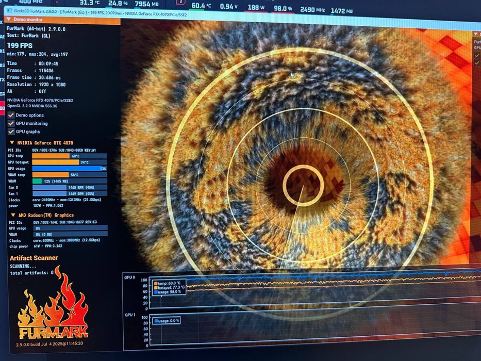The height and width of the screenshot is (361, 481).
Task: Click the temp: 60.0 °C legend entry
Action: (168, 283)
